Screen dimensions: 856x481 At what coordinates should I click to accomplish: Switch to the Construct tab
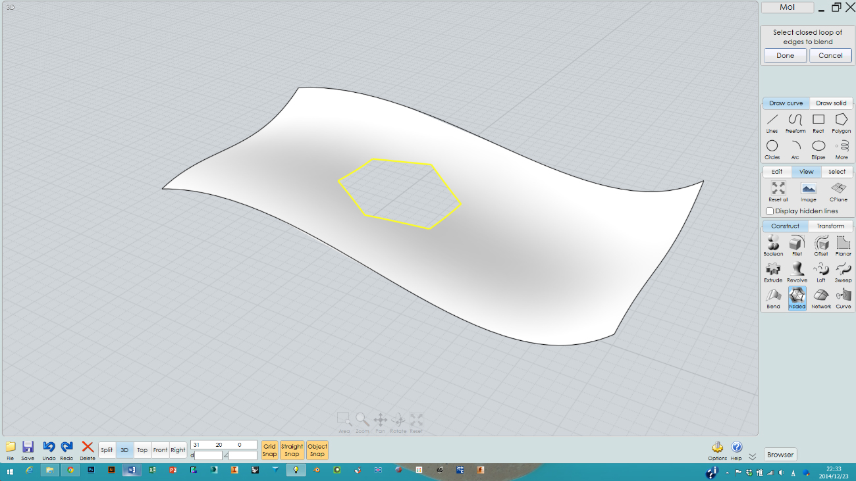[x=786, y=226]
